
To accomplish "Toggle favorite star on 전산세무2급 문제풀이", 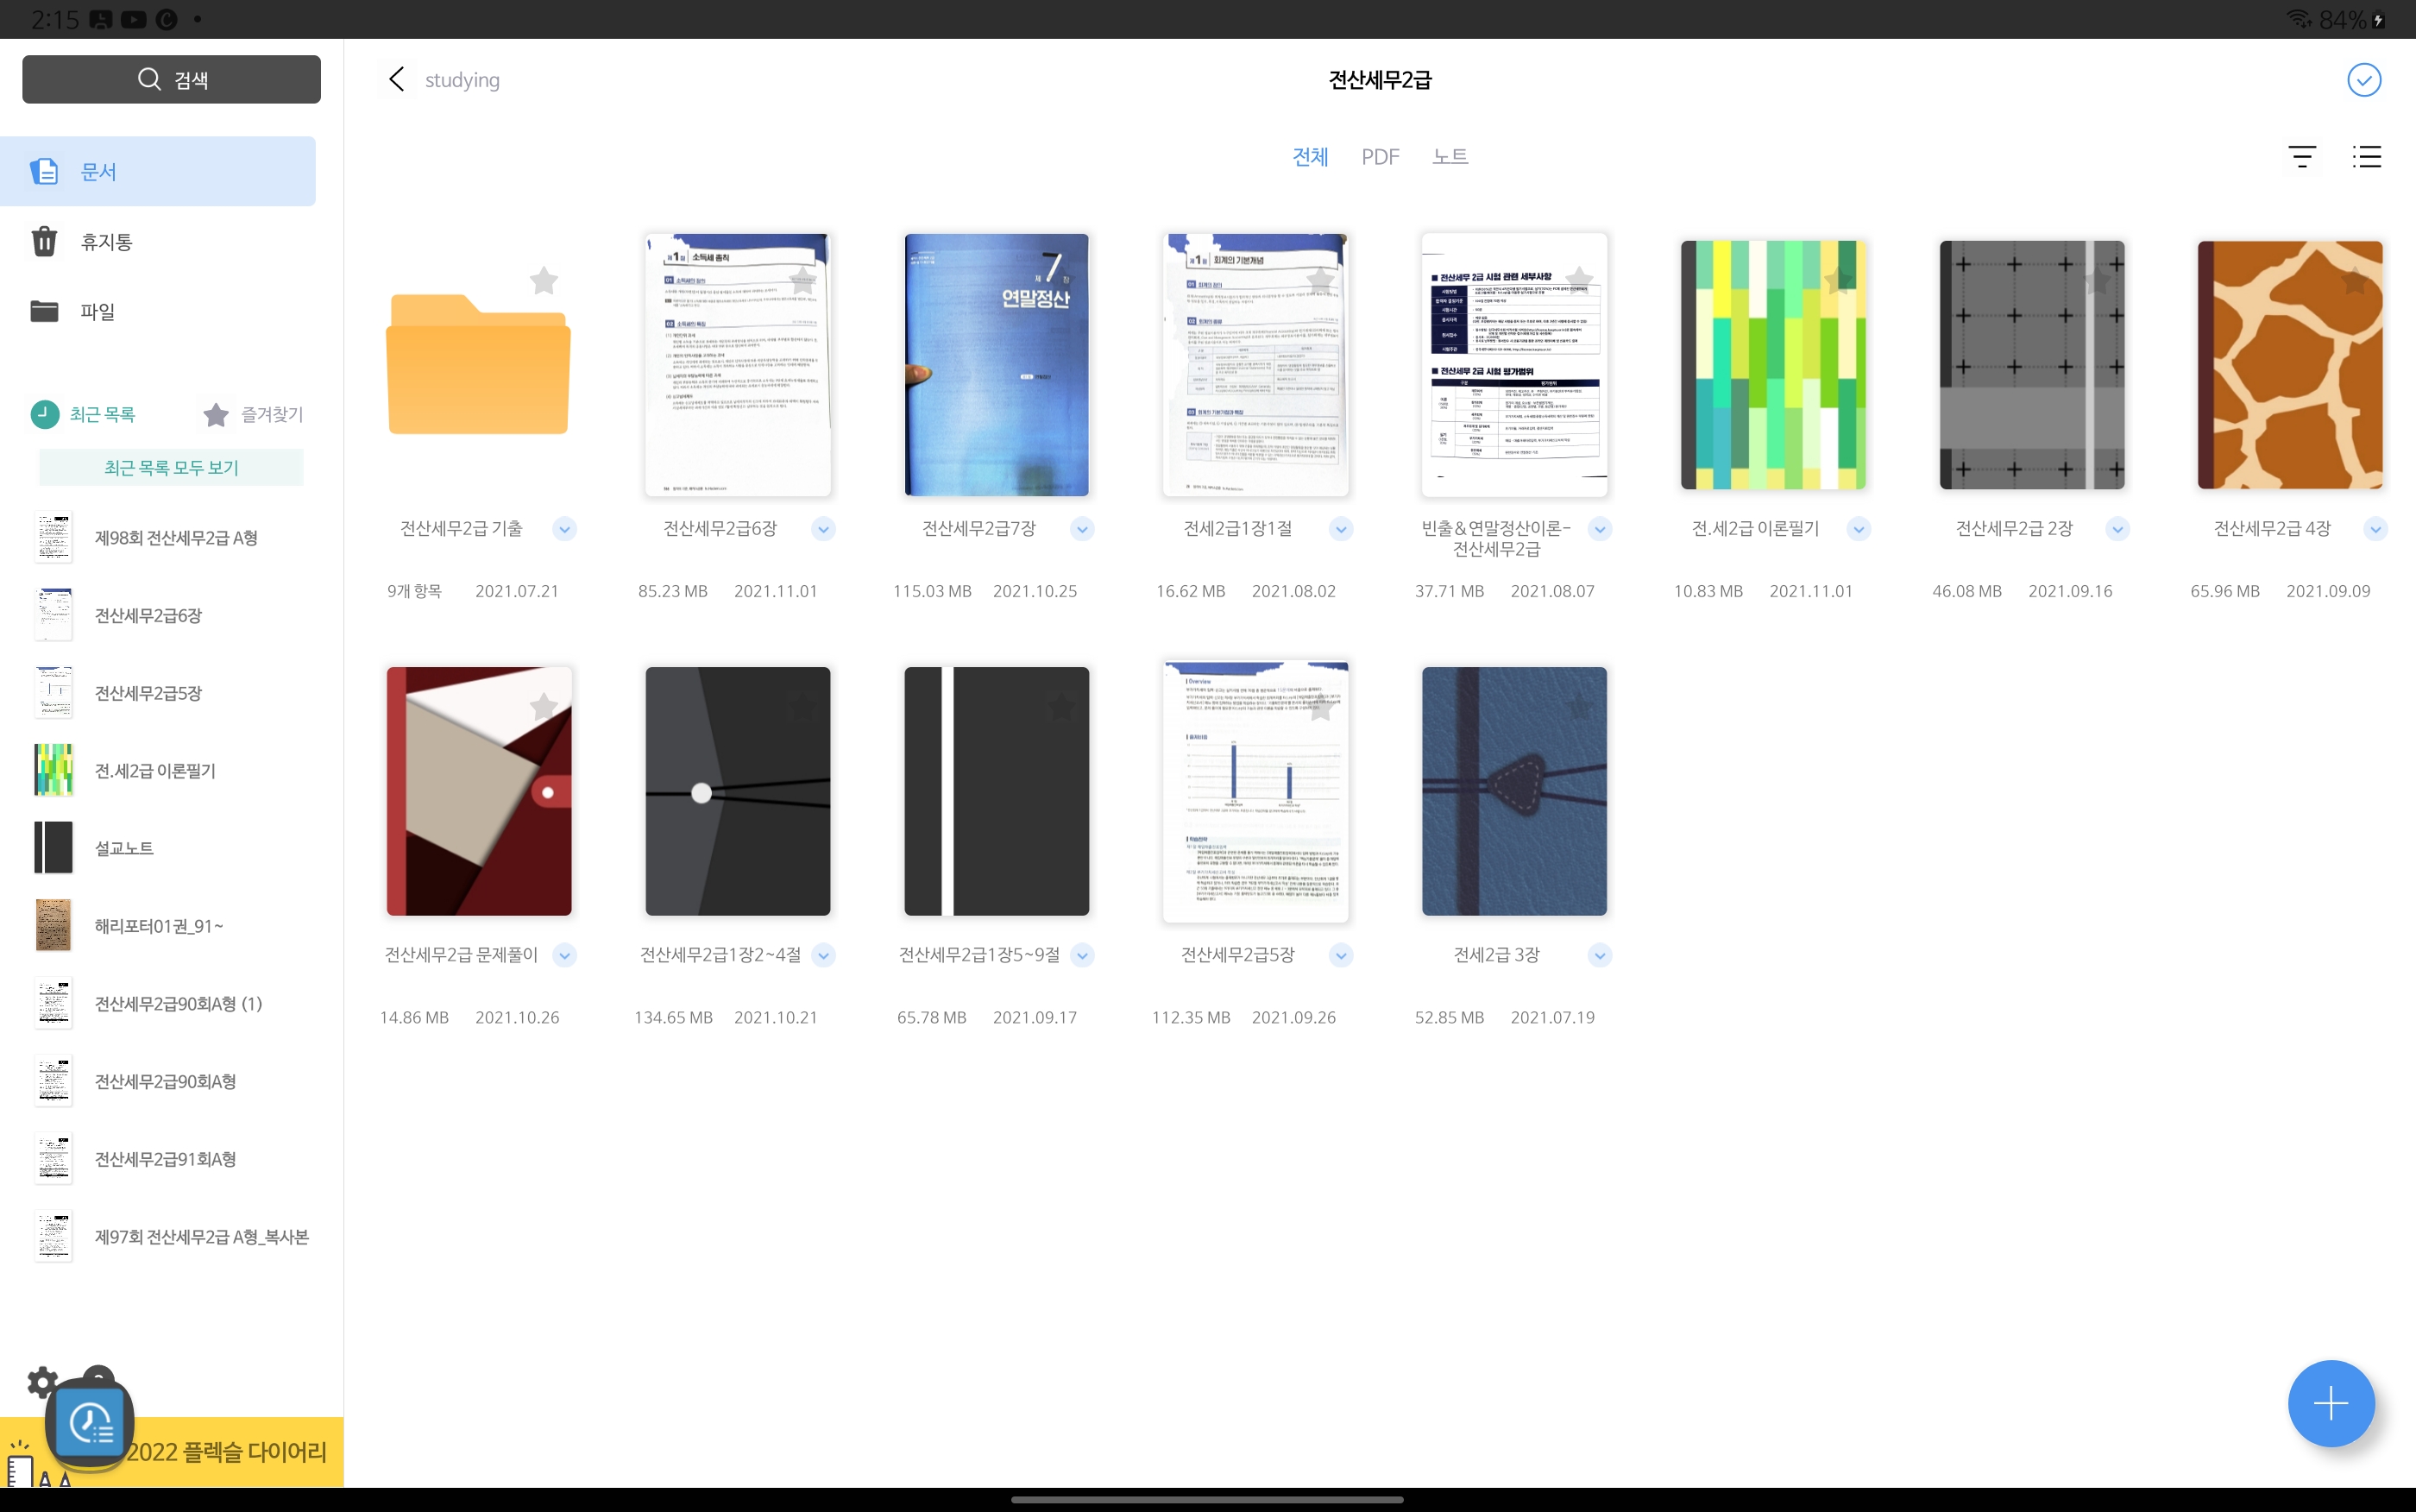I will (544, 707).
